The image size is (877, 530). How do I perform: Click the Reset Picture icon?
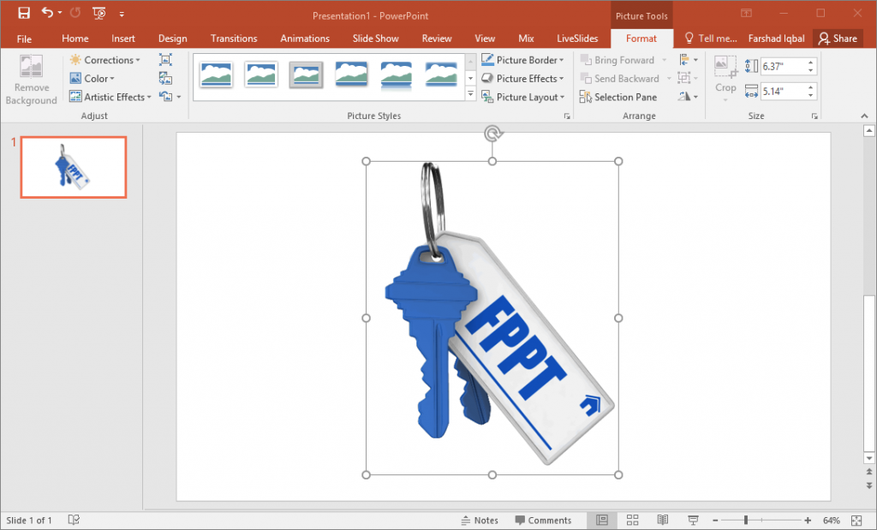[x=165, y=96]
